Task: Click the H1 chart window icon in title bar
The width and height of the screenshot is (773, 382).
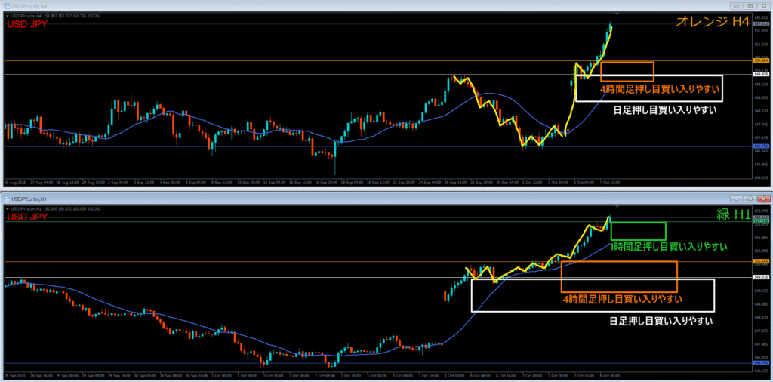Action: pos(8,199)
